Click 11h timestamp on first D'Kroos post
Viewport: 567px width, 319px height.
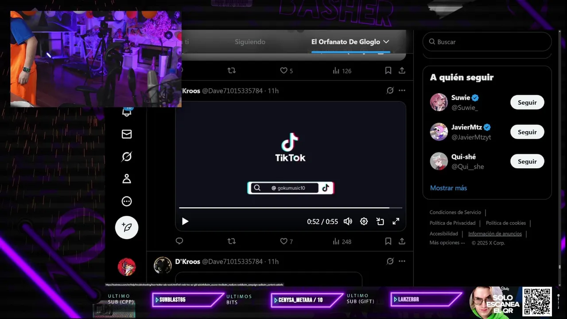click(273, 90)
